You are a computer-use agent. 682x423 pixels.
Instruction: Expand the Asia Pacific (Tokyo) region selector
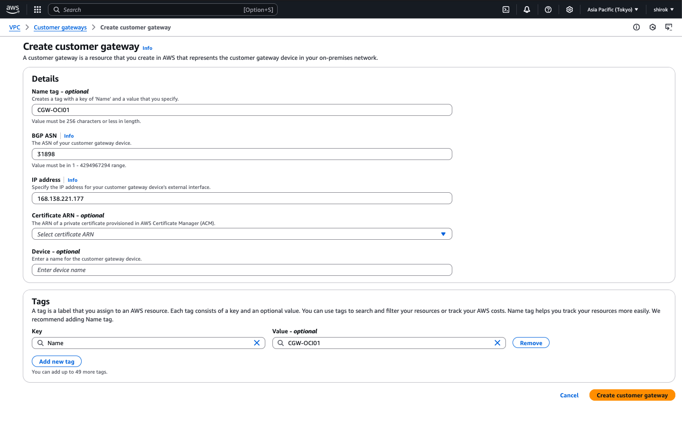pyautogui.click(x=612, y=9)
